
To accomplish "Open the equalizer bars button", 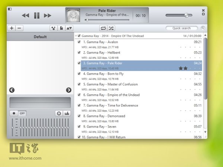I will pos(67,114).
